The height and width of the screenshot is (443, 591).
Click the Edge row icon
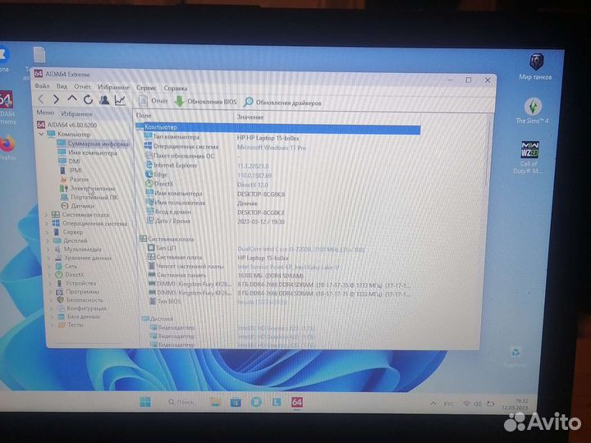[x=149, y=175]
